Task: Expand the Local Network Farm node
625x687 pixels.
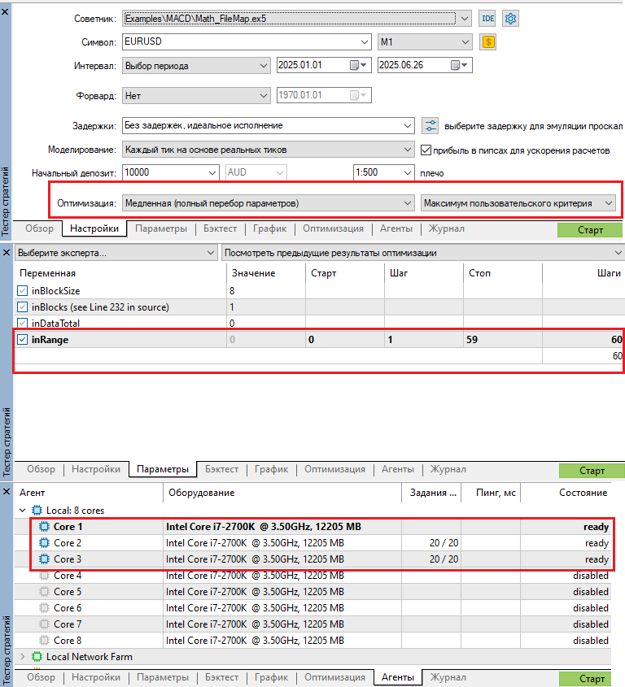Action: click(22, 657)
